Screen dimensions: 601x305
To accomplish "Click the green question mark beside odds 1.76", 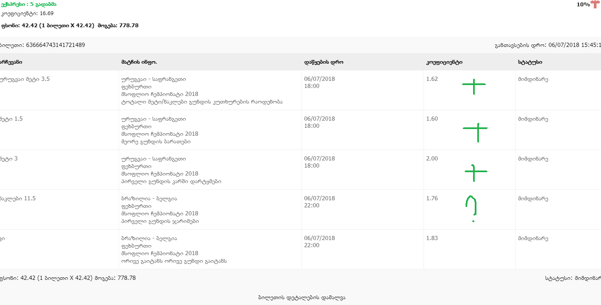I will (x=471, y=206).
